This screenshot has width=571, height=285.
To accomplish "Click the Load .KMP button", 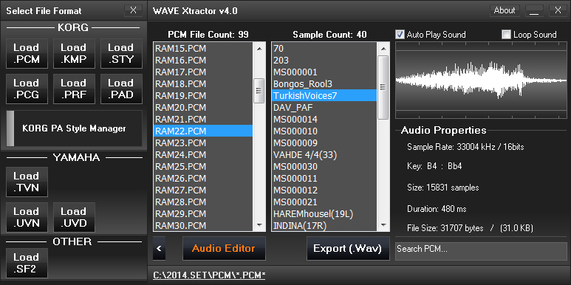I will click(x=74, y=53).
